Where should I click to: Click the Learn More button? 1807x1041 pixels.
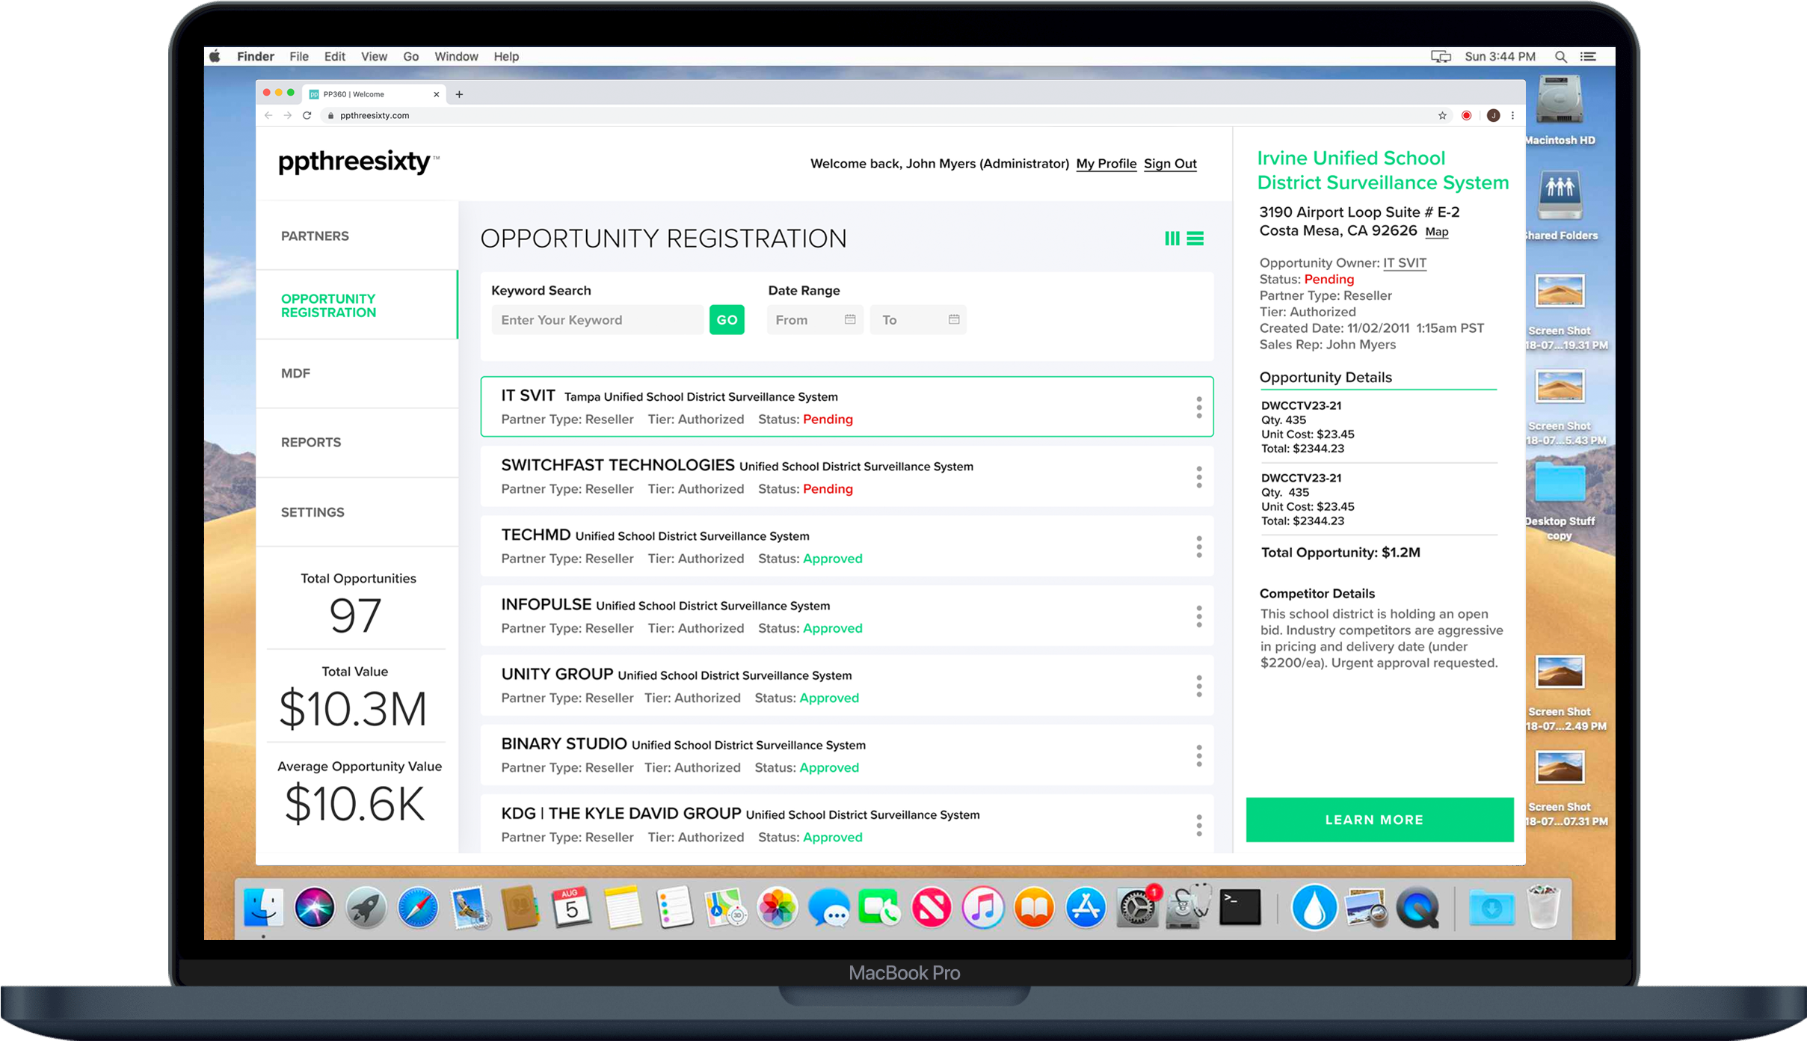click(x=1379, y=820)
